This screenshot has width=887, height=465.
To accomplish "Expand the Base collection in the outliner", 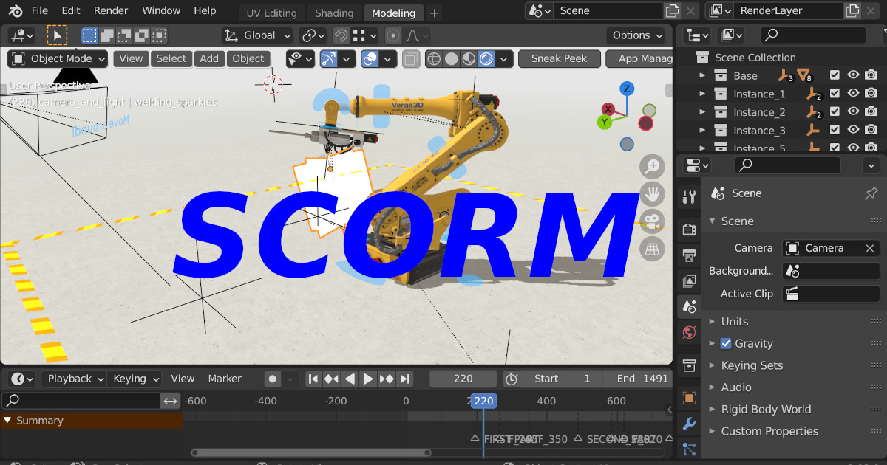I will coord(701,75).
